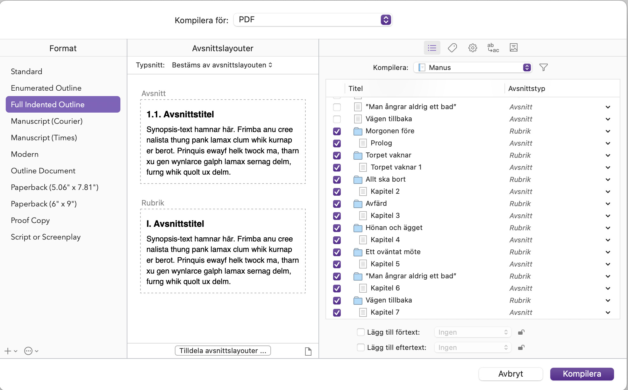Select the Enumerated Outline format
The width and height of the screenshot is (628, 390).
click(x=63, y=88)
